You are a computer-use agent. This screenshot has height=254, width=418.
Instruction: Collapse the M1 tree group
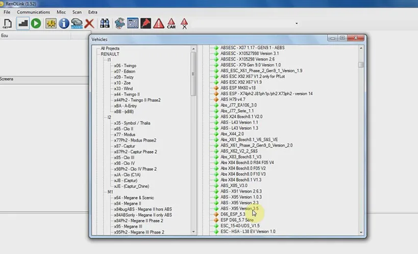click(110, 192)
